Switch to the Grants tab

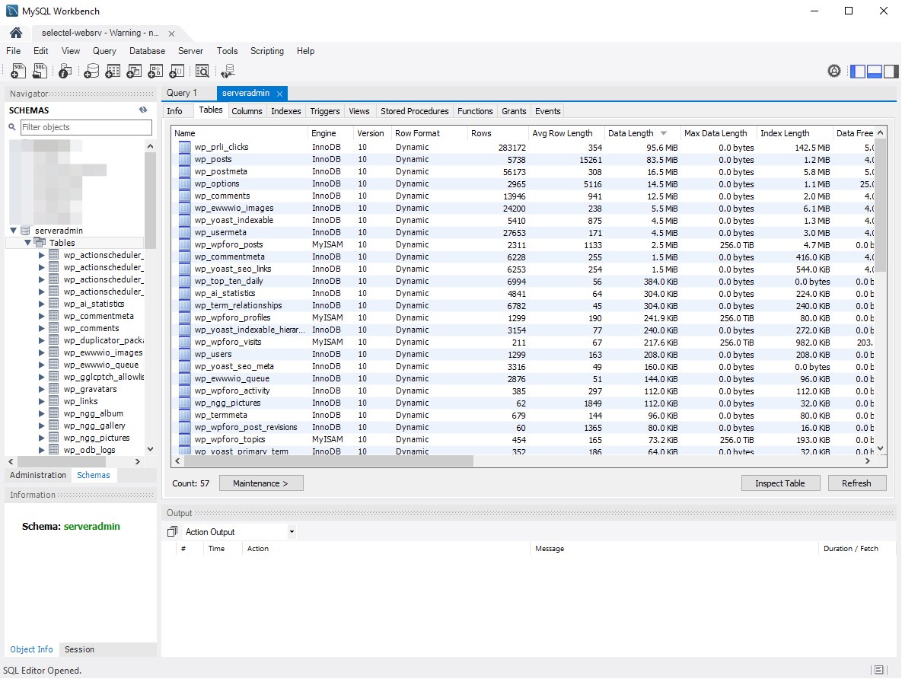(x=514, y=111)
